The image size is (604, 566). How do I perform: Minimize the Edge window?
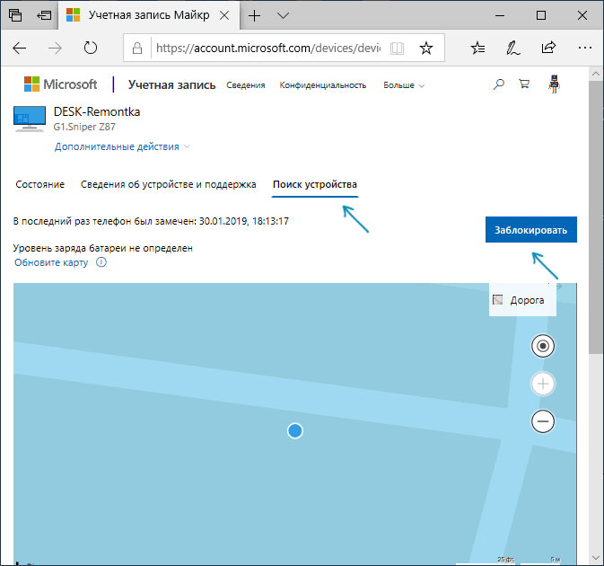point(500,15)
